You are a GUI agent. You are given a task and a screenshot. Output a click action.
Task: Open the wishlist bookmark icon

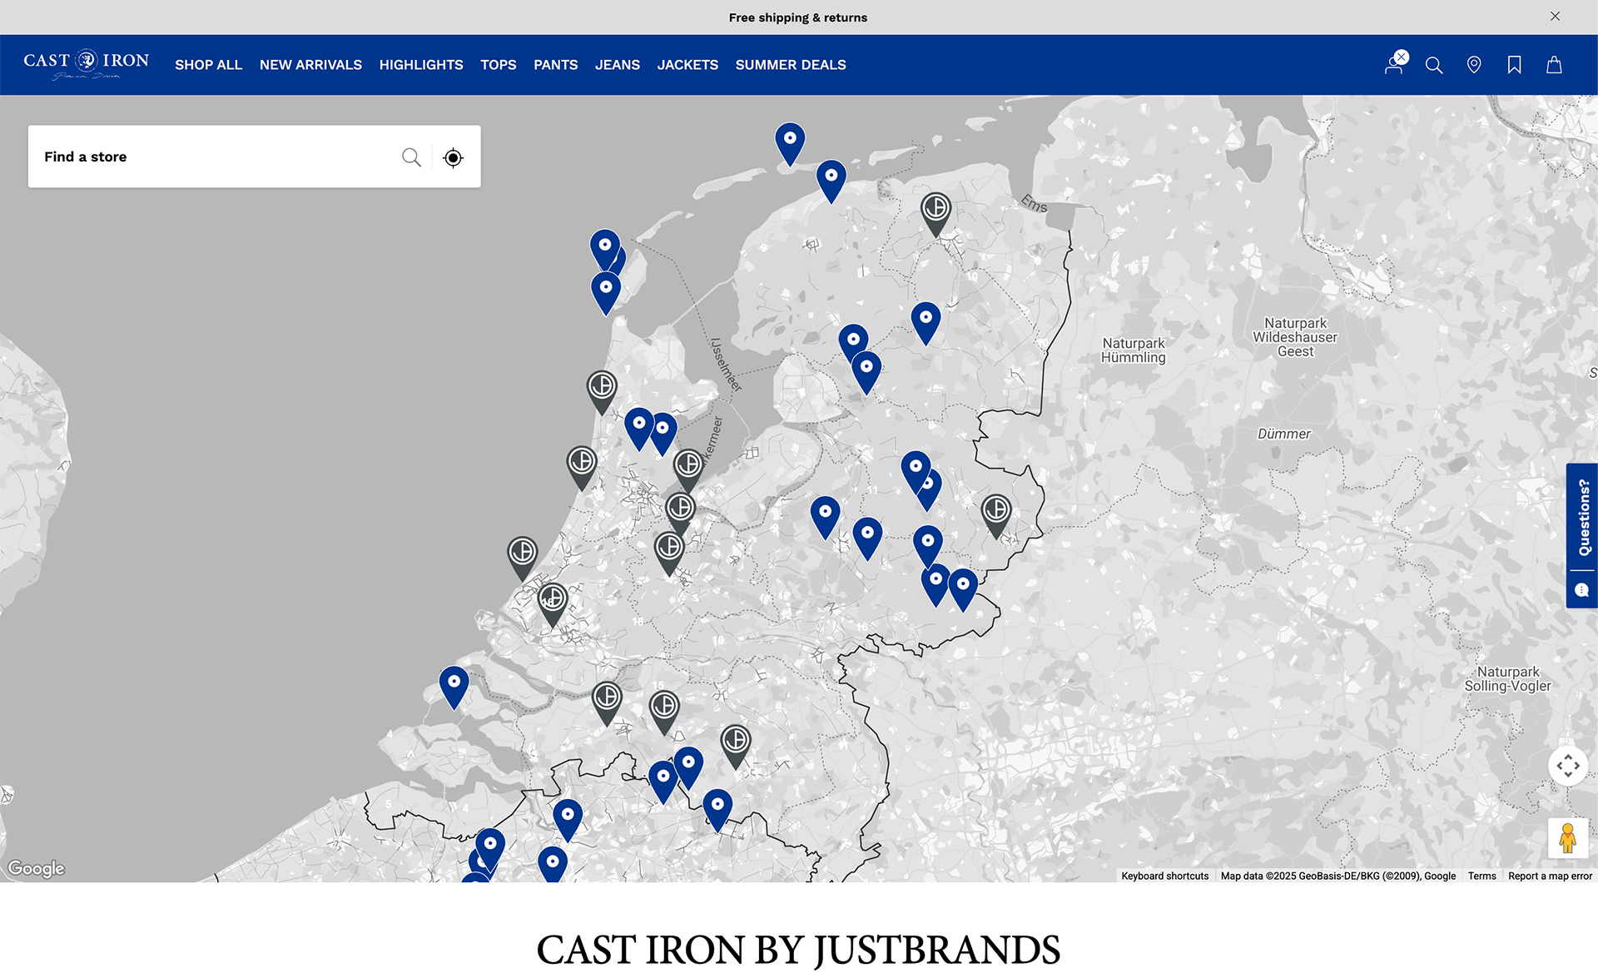(1514, 65)
